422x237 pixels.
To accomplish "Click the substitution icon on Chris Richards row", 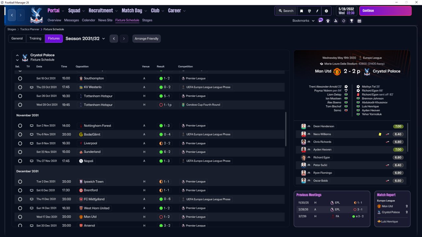I will 388,142.
